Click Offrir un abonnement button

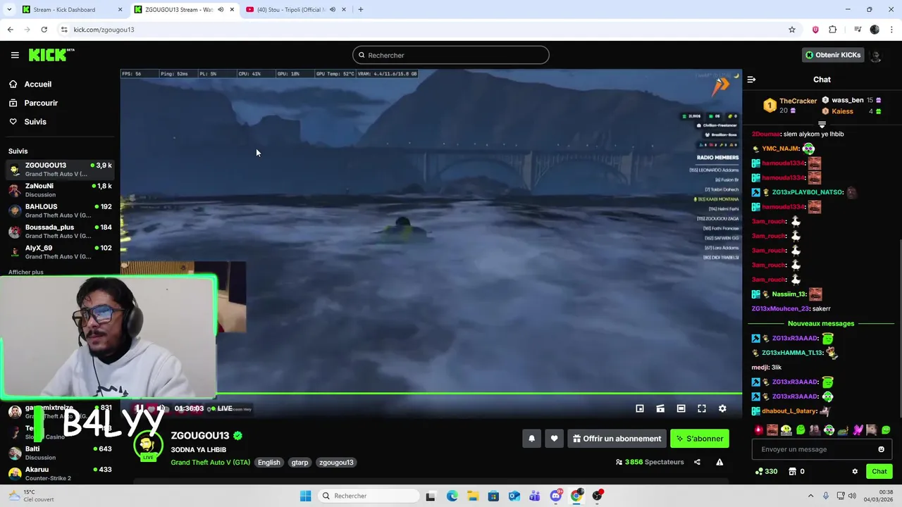[617, 439]
